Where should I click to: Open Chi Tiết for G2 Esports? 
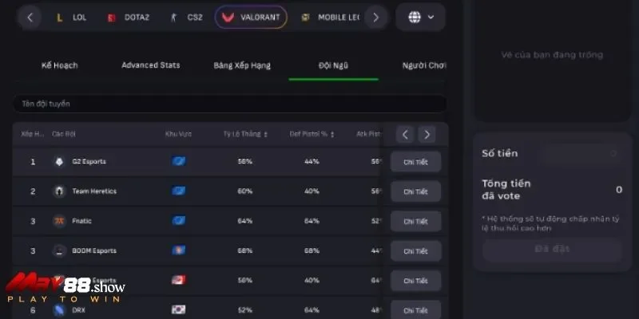415,162
